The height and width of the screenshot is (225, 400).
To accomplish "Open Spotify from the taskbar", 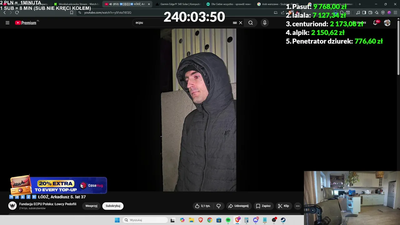I will pos(228,220).
